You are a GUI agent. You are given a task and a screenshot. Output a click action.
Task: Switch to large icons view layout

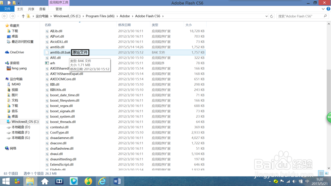click(x=327, y=173)
